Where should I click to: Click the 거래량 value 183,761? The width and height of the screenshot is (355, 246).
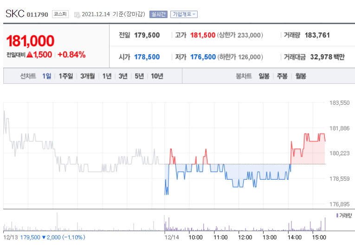pos(317,35)
